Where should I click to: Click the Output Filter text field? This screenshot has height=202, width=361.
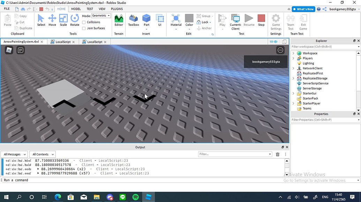click(x=233, y=154)
